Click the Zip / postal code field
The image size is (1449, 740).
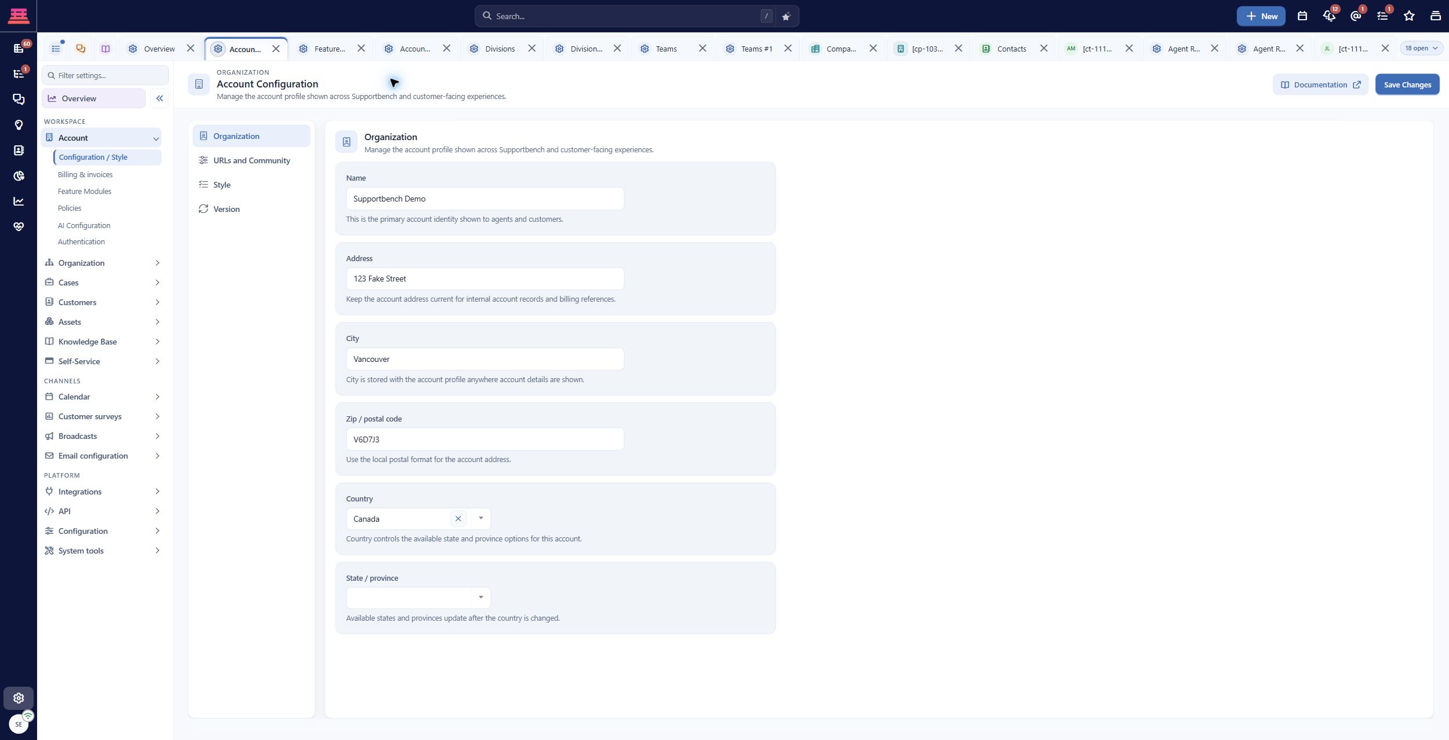(485, 439)
